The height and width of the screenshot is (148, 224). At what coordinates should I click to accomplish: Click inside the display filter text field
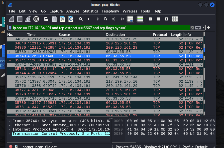pos(100,28)
